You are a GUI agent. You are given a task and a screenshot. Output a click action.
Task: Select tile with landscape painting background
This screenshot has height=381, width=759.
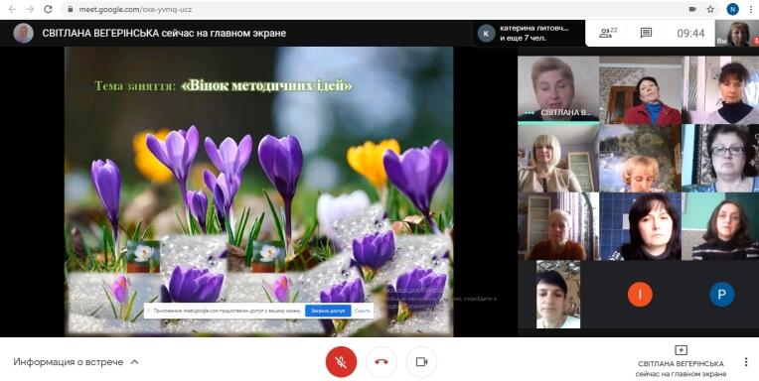[x=641, y=159]
